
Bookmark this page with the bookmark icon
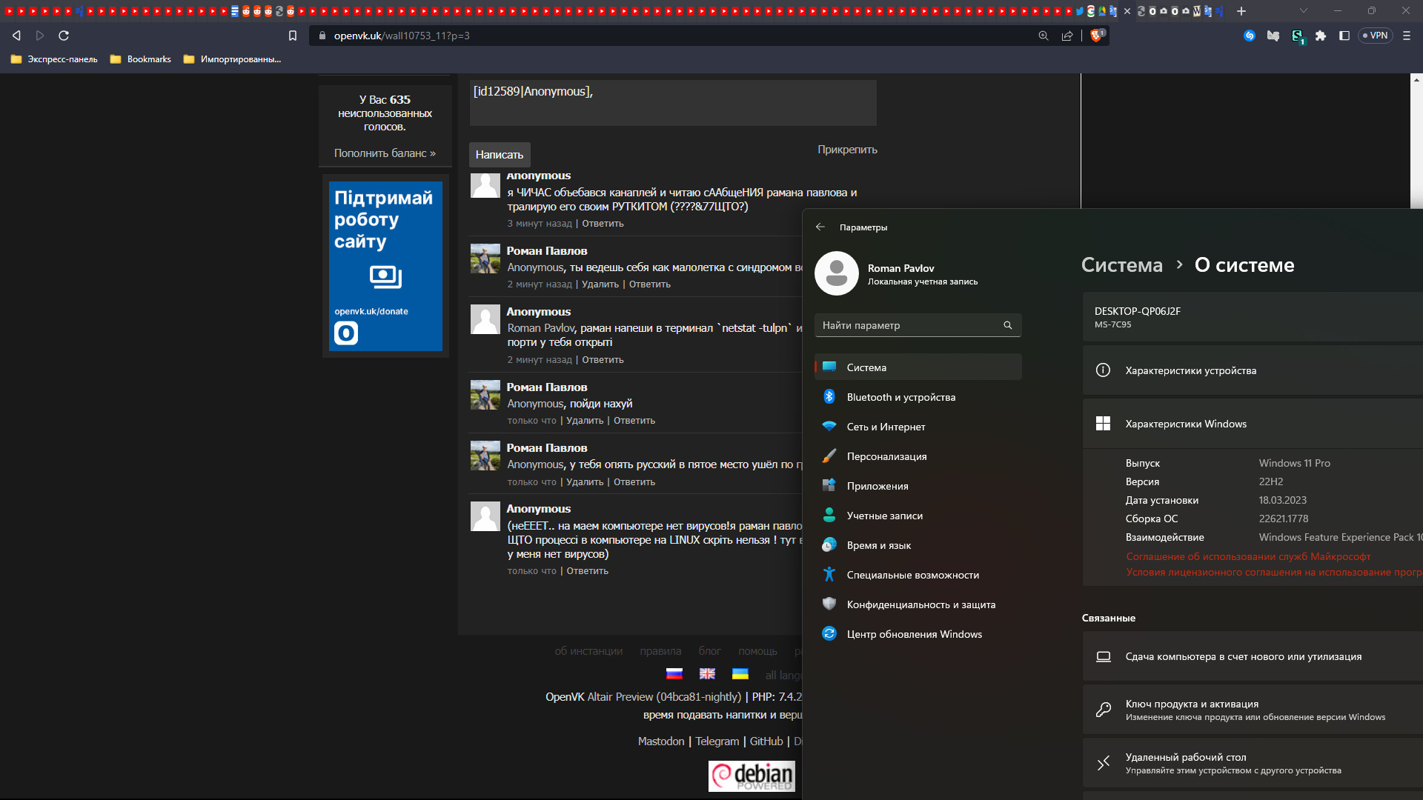293,36
